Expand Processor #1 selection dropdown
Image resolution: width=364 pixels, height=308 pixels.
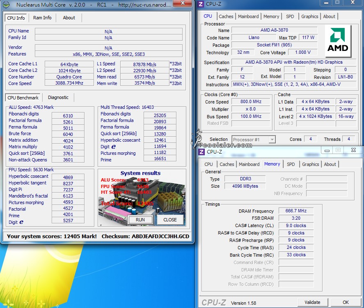(x=272, y=140)
